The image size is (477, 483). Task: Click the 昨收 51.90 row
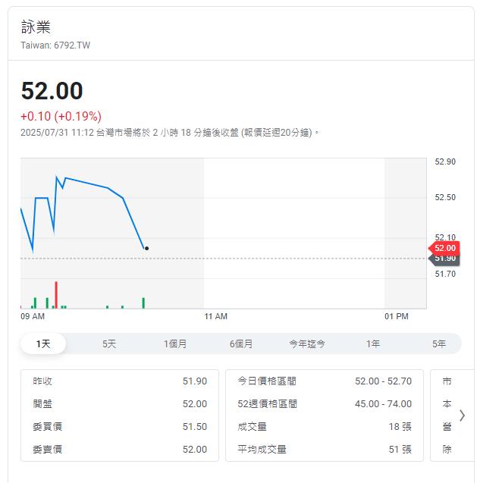[x=120, y=381]
